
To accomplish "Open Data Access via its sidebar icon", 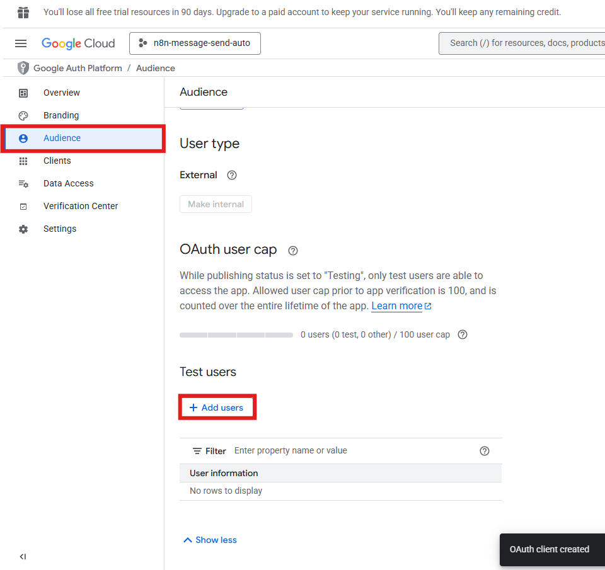I will 23,183.
